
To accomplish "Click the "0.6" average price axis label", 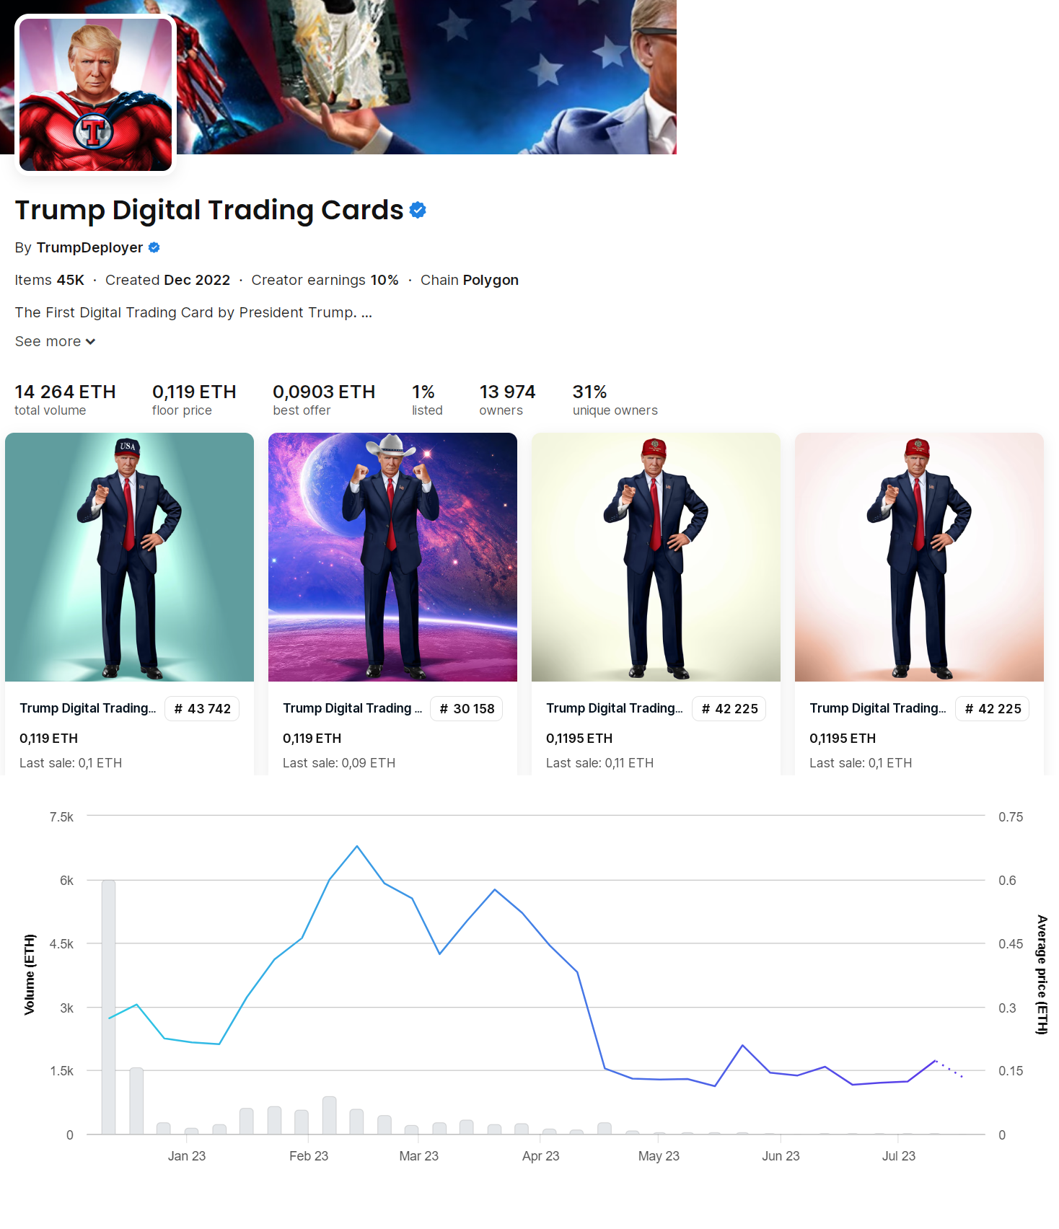I will click(1007, 881).
